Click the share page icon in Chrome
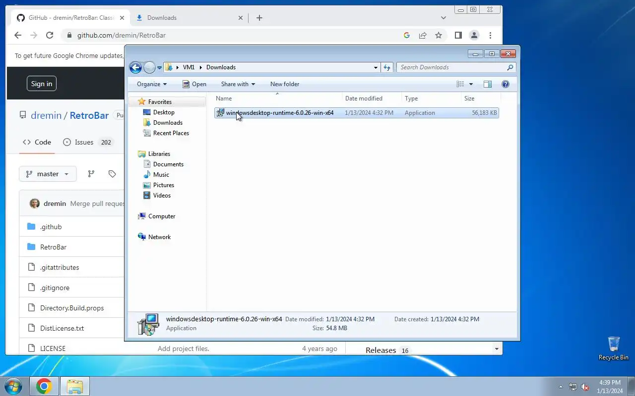Screen dimensions: 635x396 tap(423, 35)
